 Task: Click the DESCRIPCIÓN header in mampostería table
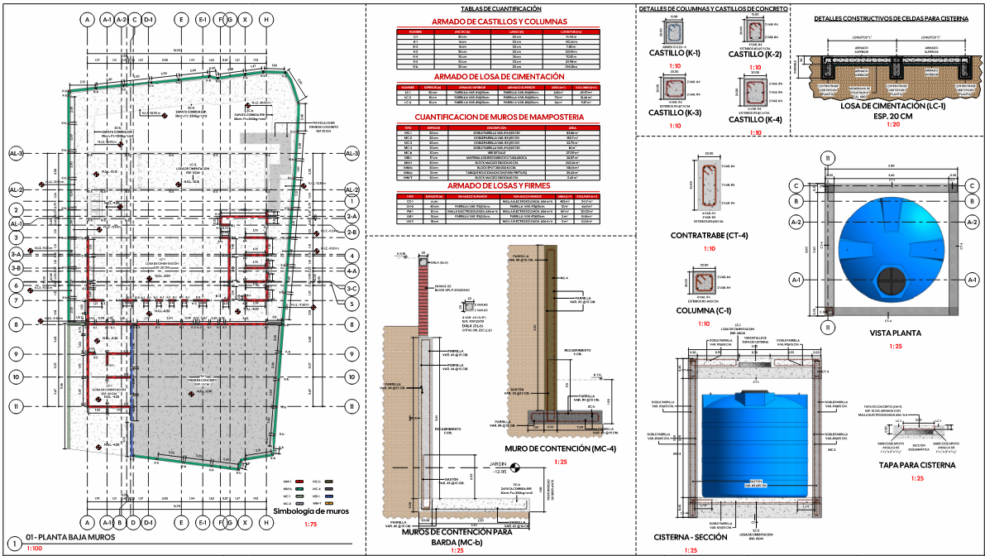pyautogui.click(x=496, y=127)
